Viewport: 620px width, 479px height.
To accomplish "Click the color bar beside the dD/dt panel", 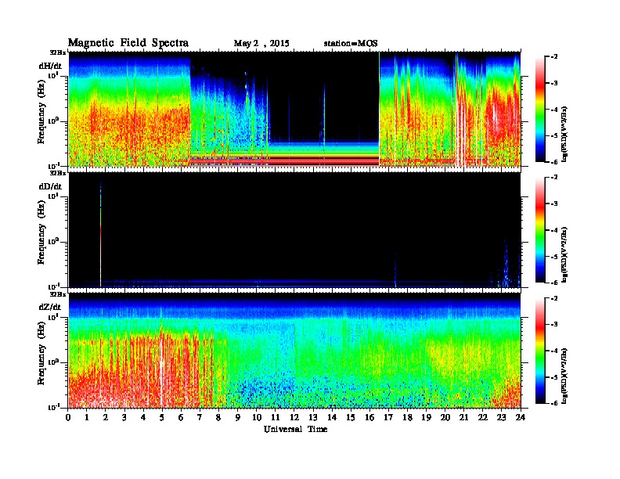I will (x=540, y=229).
